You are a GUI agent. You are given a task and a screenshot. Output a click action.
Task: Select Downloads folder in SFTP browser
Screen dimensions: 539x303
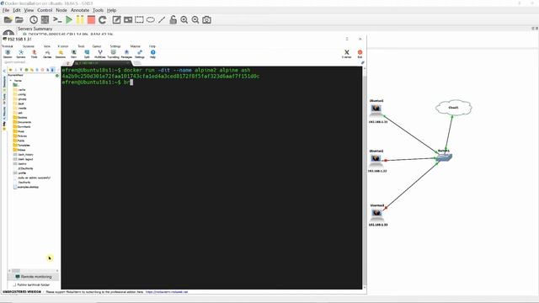pos(22,127)
